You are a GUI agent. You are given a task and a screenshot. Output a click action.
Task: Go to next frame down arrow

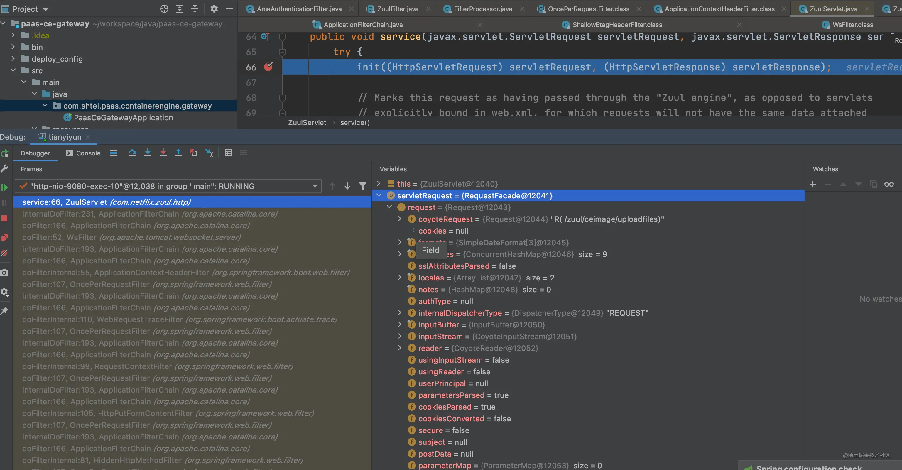coord(347,186)
